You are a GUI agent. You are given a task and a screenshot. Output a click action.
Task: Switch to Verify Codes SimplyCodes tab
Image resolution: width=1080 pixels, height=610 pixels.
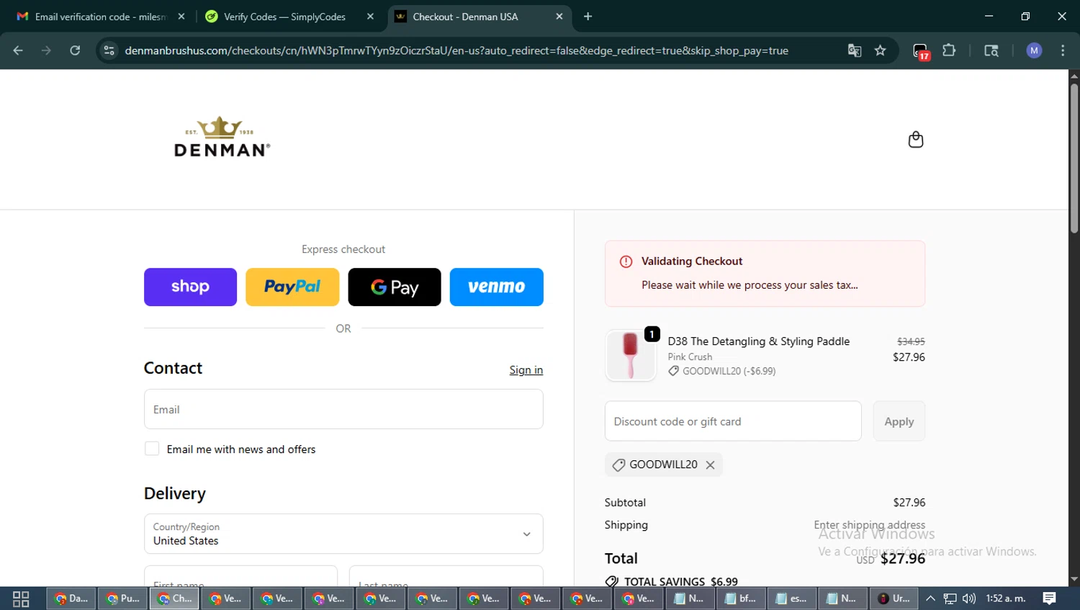tap(289, 17)
